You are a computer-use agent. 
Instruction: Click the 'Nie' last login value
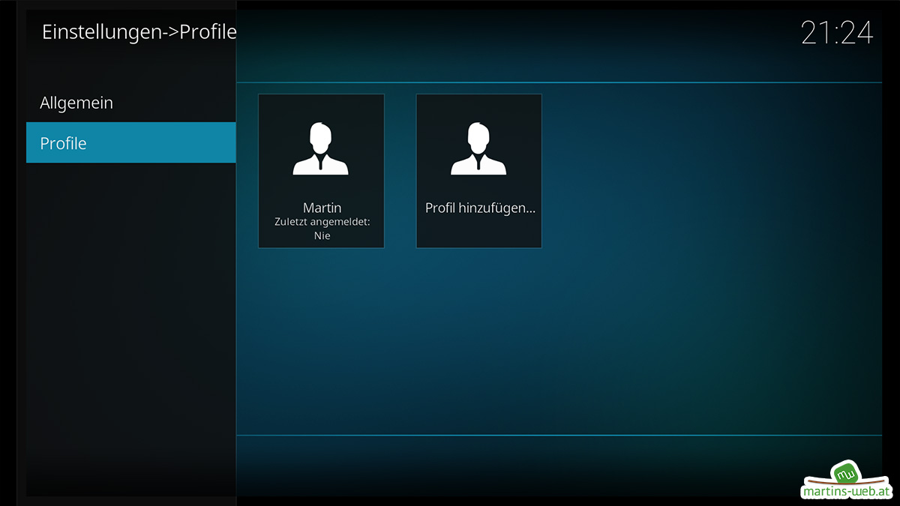tap(322, 235)
